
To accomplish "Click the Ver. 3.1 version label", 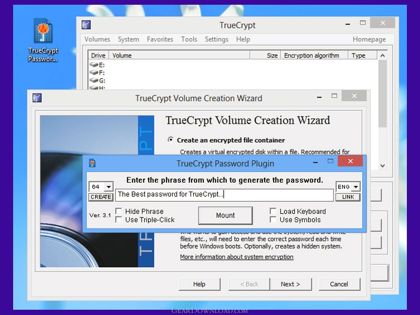I will pos(100,215).
